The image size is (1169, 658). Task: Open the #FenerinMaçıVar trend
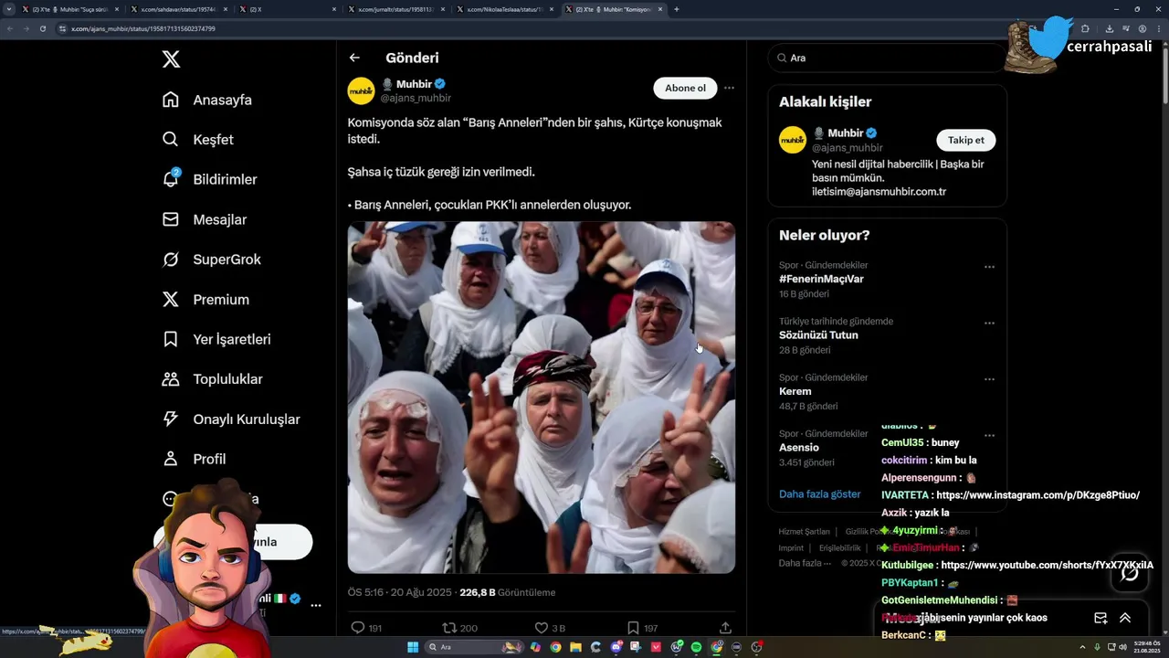(821, 279)
